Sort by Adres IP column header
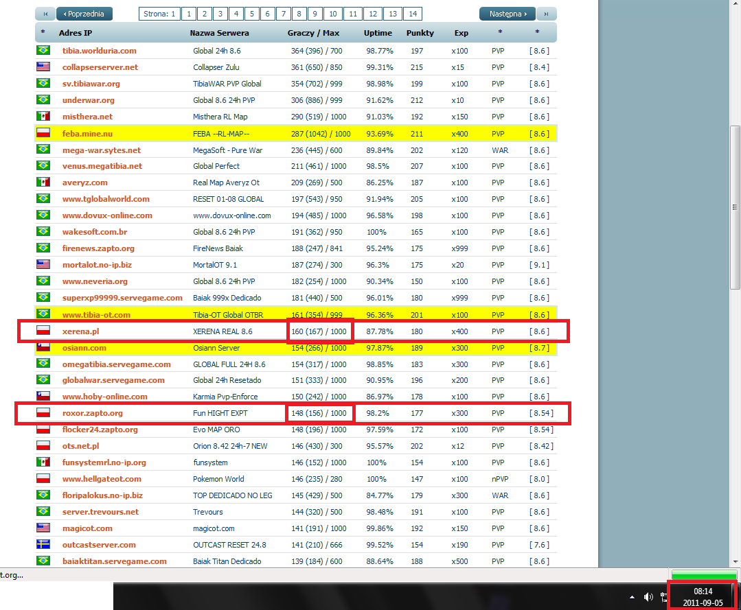This screenshot has width=741, height=610. (76, 33)
